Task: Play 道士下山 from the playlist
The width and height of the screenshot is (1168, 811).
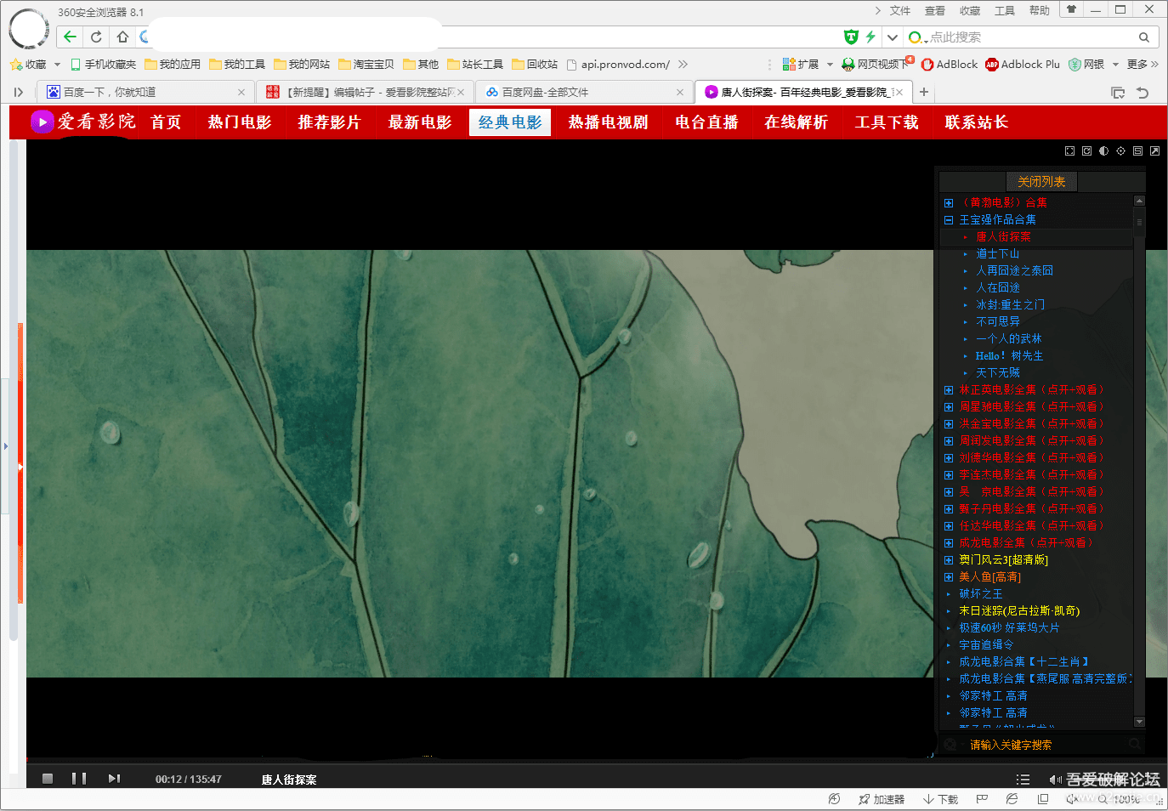Action: [998, 253]
